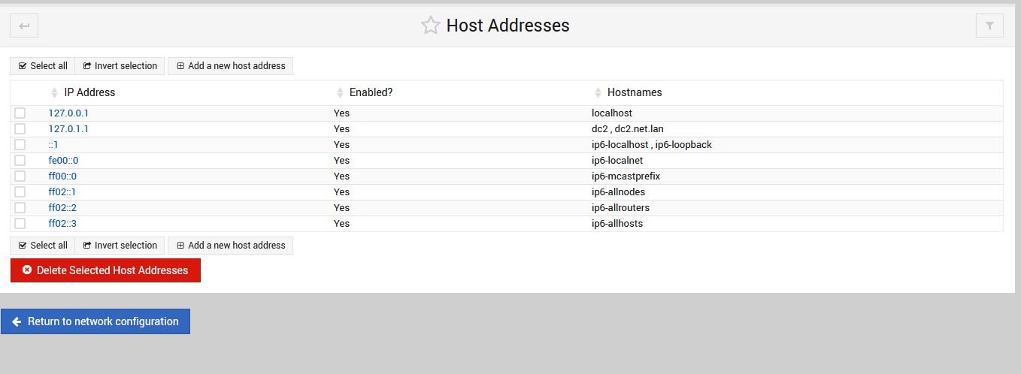Click the top Invert selection button

[x=120, y=66]
